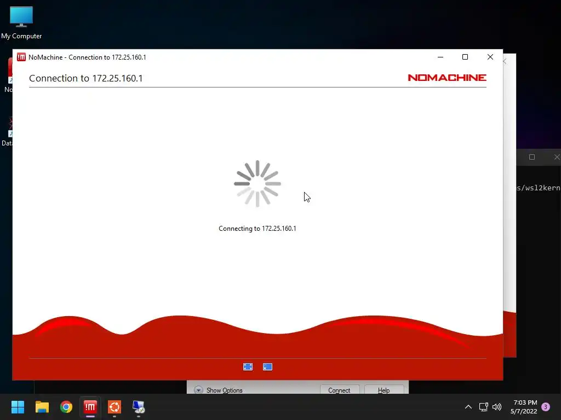561x420 pixels.
Task: Maximize the NoMachine window
Action: point(465,57)
